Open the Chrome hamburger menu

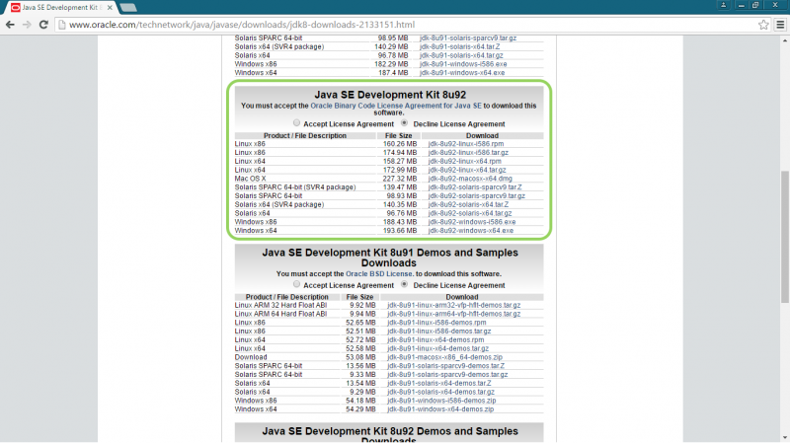[x=778, y=24]
